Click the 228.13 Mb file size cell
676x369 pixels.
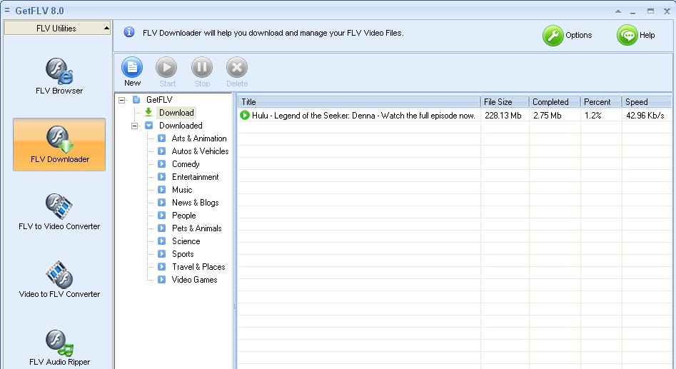[503, 116]
